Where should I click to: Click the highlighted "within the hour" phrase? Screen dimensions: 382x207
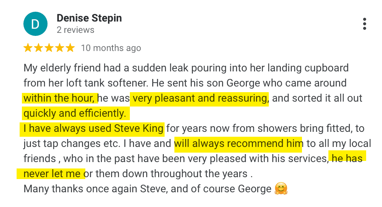59,98
